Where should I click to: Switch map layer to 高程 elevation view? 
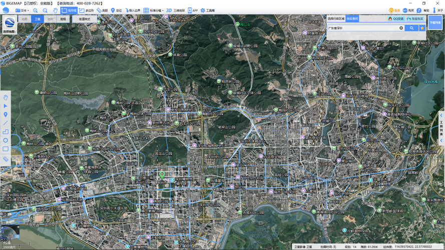62,19
